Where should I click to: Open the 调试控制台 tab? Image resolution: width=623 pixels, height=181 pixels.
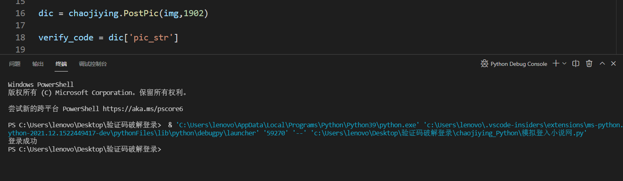click(93, 64)
